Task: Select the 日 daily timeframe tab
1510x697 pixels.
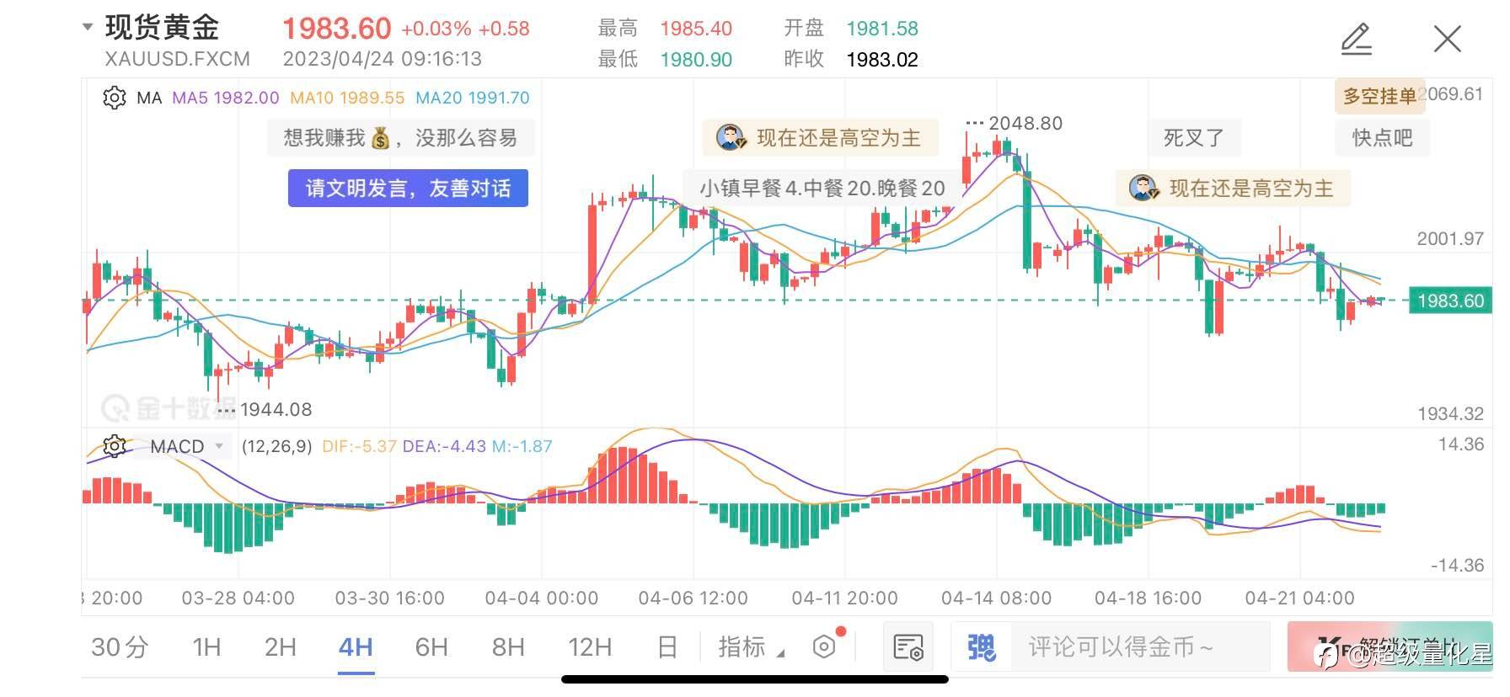Action: [667, 646]
